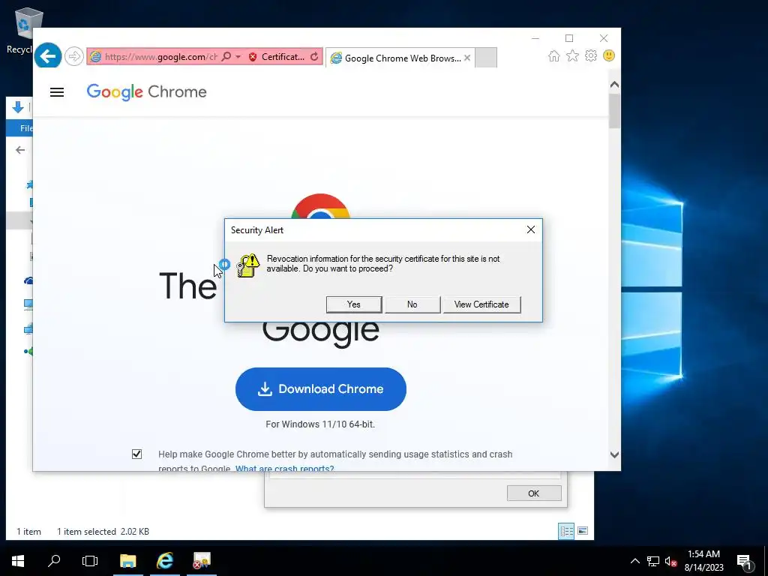Click the muted volume tray icon
This screenshot has height=576, width=768.
click(670, 561)
